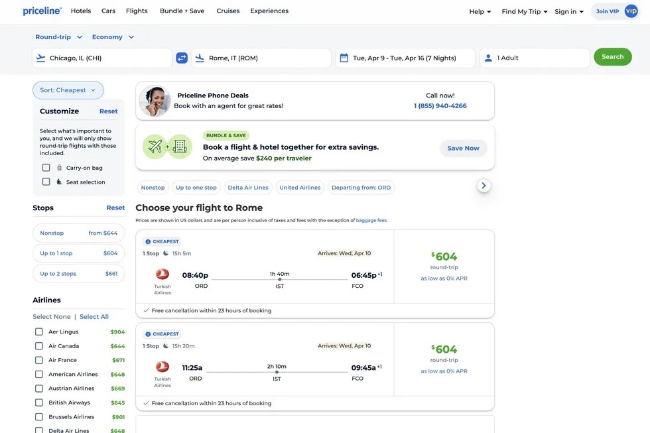The width and height of the screenshot is (650, 433).
Task: Check the Air Canada airline filter
Action: (39, 346)
